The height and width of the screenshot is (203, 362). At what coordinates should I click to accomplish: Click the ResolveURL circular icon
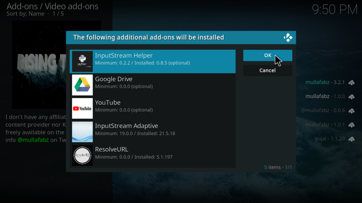click(x=82, y=155)
